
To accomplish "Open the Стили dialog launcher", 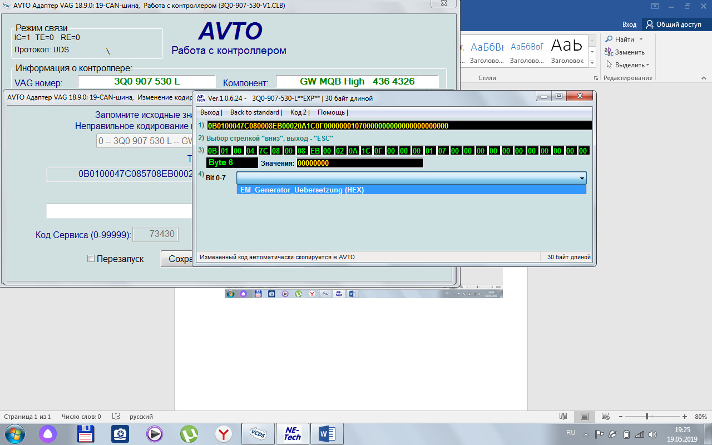I will [596, 78].
